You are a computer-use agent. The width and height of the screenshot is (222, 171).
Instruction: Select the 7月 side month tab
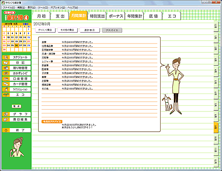216,105
